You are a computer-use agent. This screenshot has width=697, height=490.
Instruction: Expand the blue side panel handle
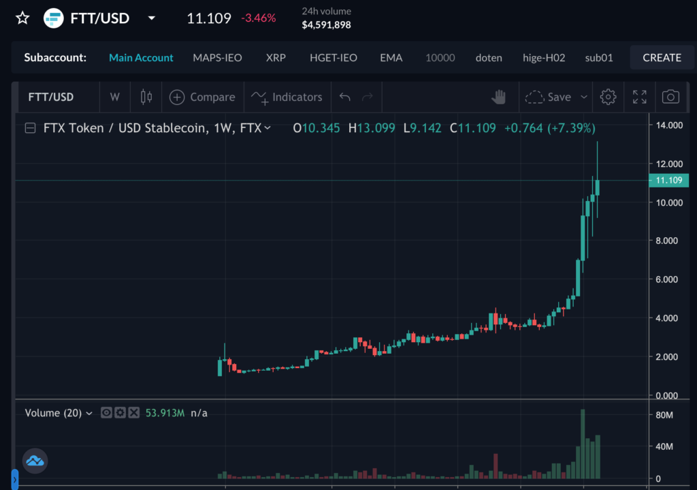point(15,479)
